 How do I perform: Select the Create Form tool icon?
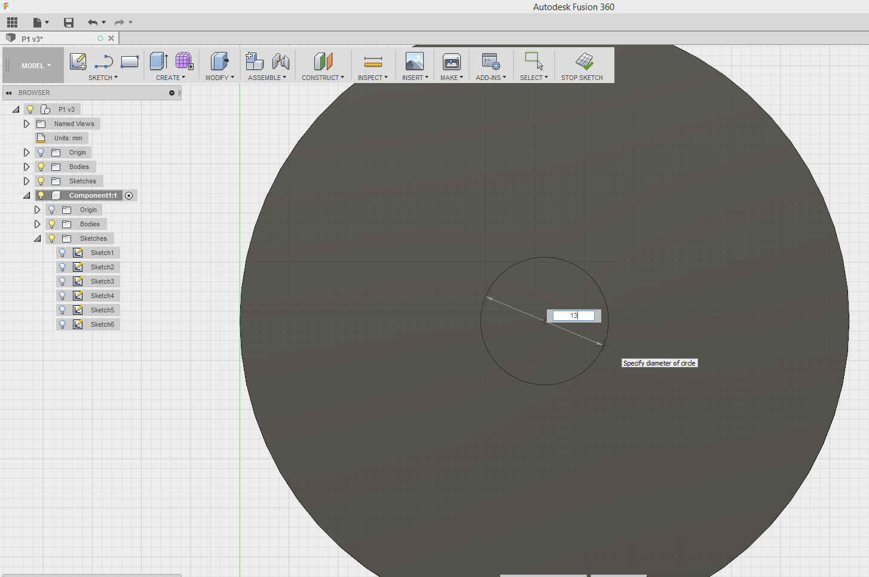(x=184, y=61)
